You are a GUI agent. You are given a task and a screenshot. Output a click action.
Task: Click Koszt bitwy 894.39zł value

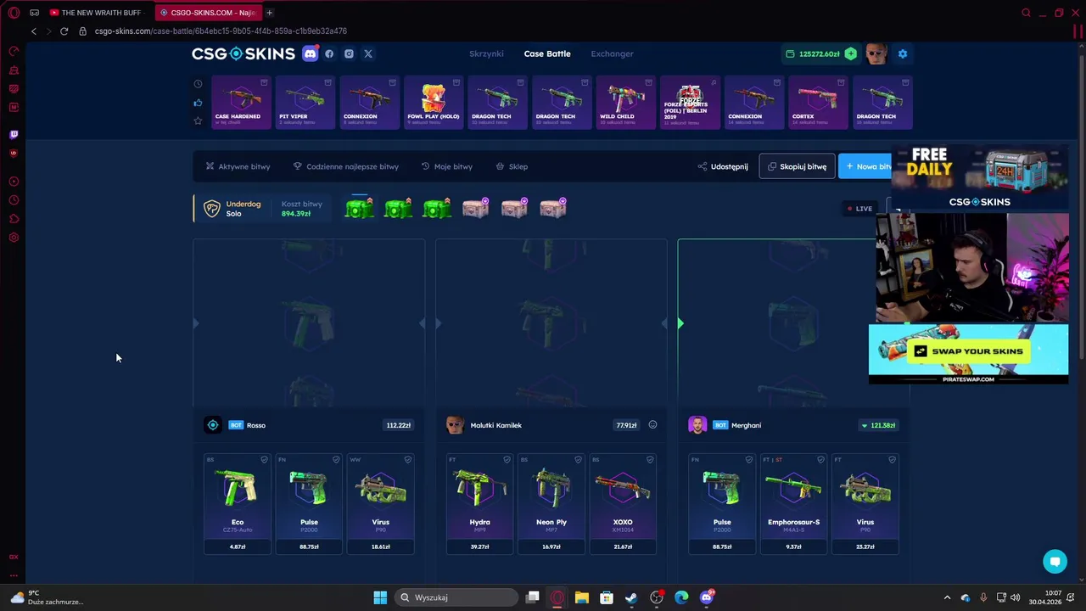pyautogui.click(x=296, y=214)
